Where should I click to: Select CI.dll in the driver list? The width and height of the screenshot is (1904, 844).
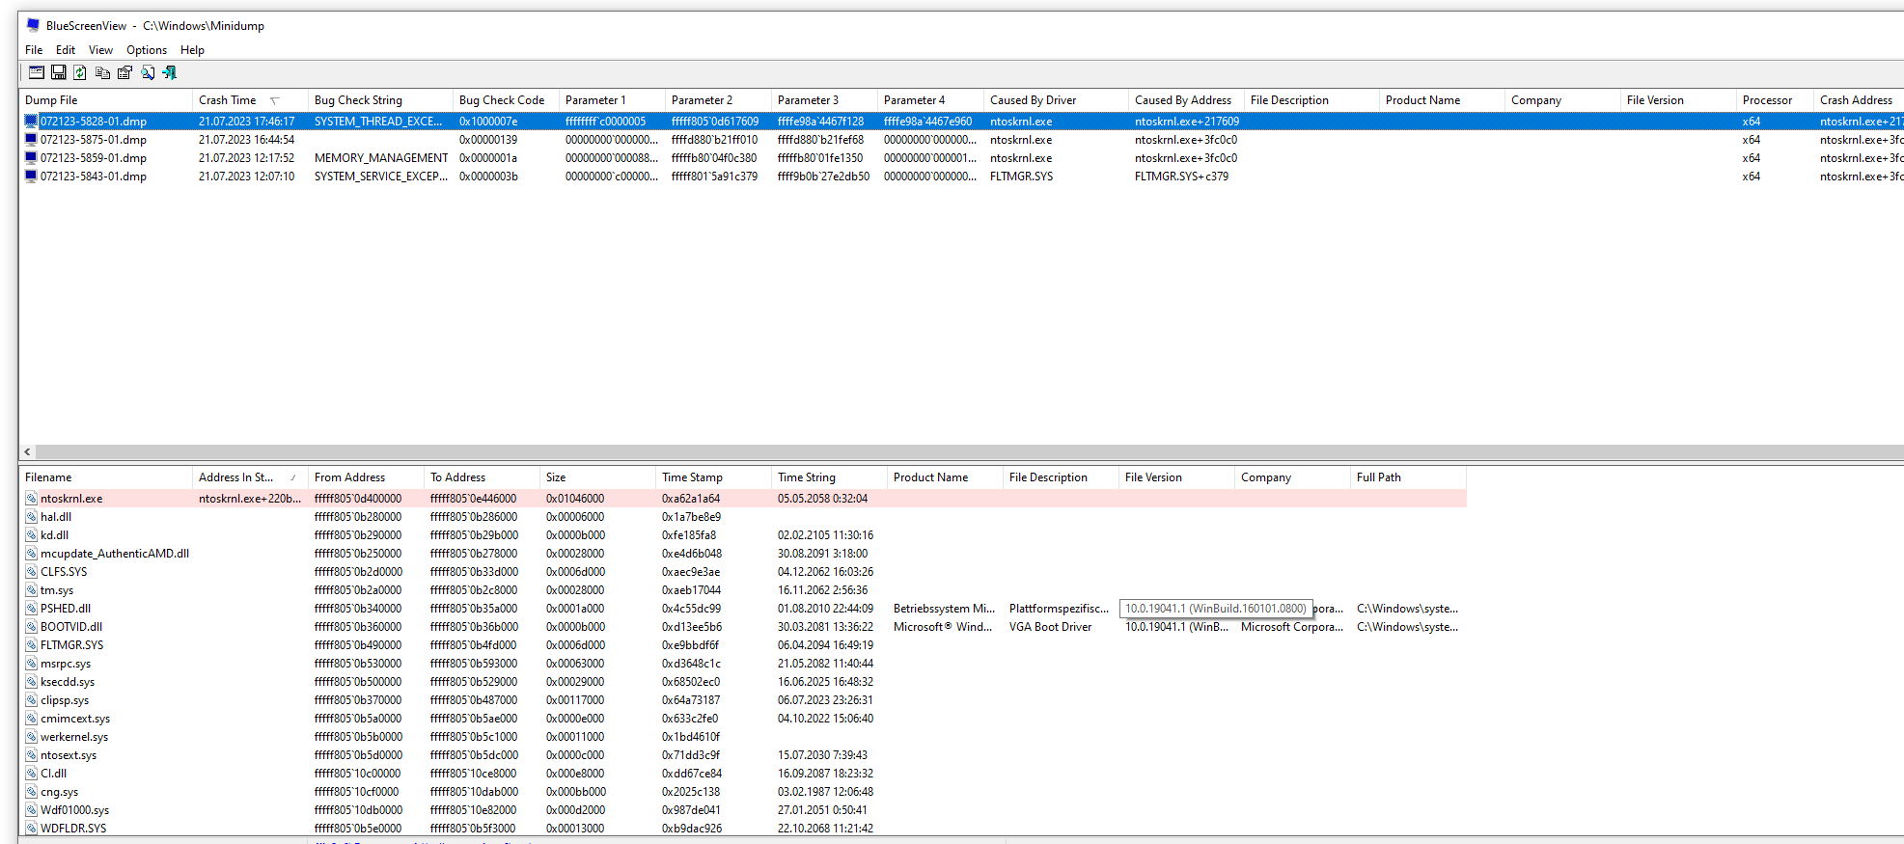pos(54,774)
